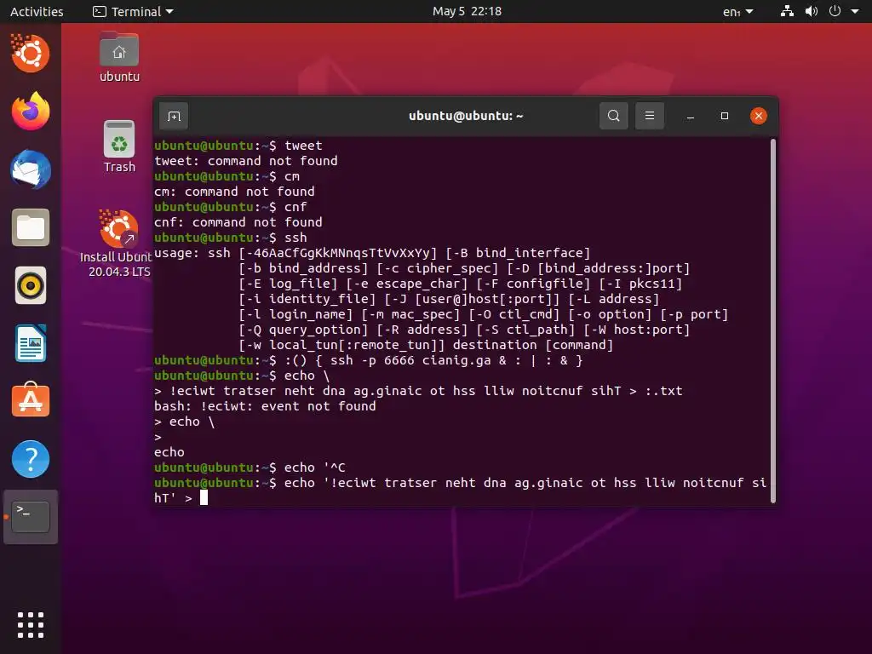Open the May 5 22:18 clock calendar
This screenshot has height=654, width=872.
468,11
